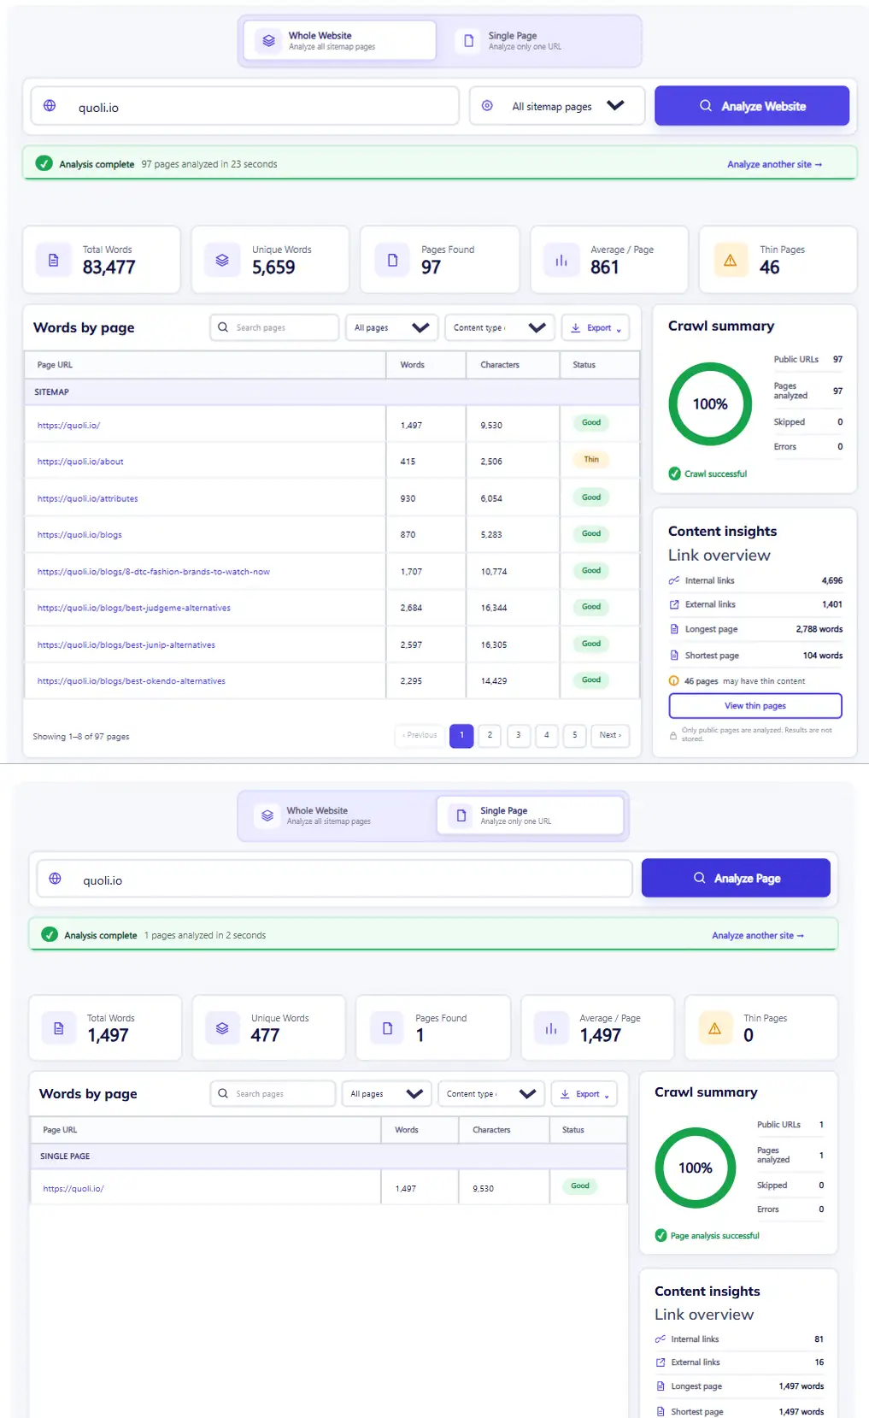Click globe icon in lower quoli.io URL field

click(x=55, y=879)
